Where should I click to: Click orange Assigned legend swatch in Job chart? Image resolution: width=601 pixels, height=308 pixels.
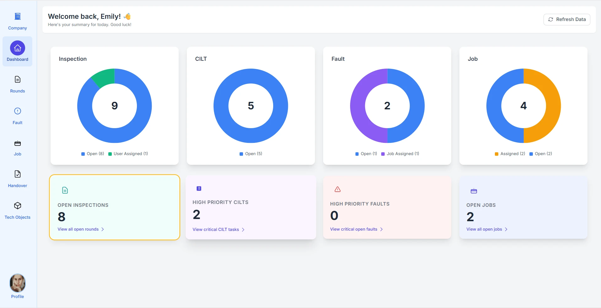pos(496,154)
